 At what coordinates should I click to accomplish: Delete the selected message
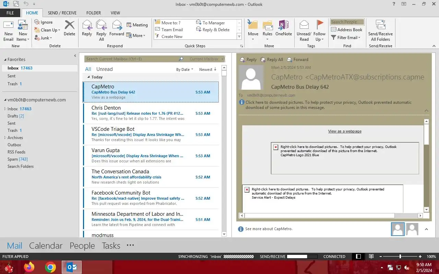point(69,28)
